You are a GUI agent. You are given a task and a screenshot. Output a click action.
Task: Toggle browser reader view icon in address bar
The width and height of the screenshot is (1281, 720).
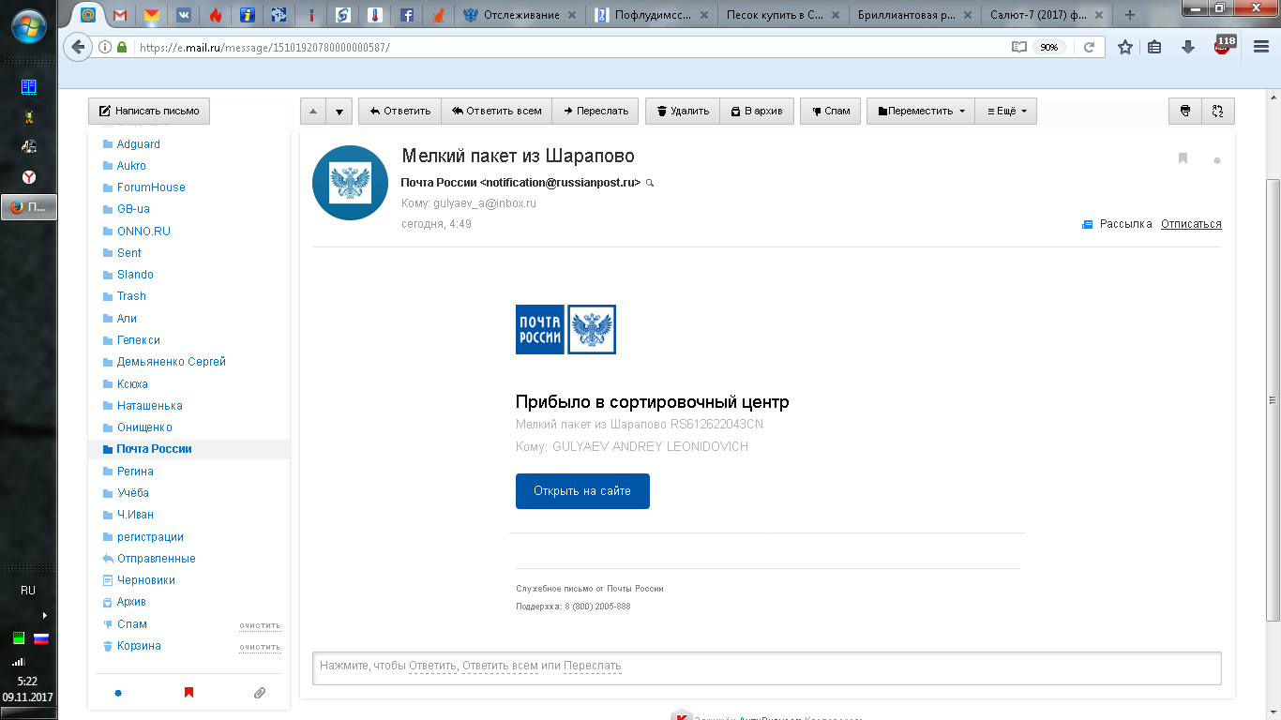pos(1018,47)
